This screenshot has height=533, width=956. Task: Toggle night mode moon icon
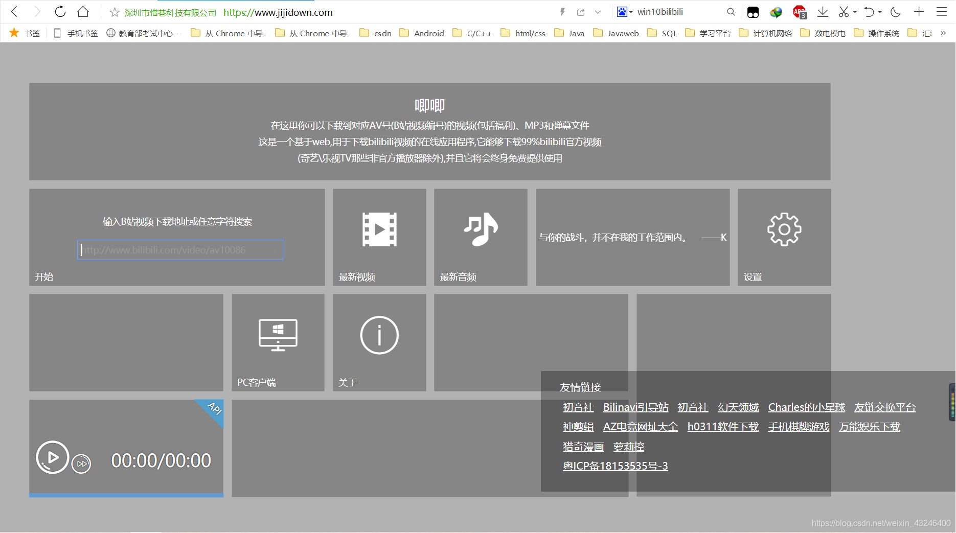pyautogui.click(x=896, y=12)
